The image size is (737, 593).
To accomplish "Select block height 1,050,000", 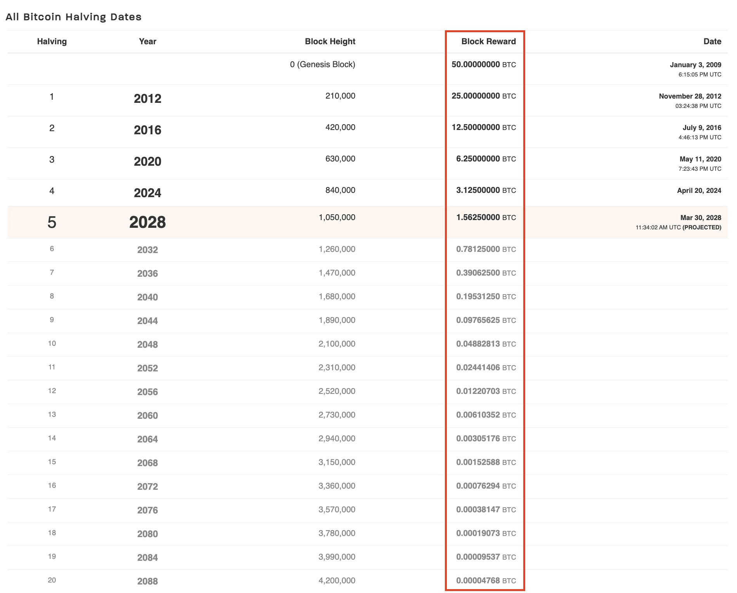I will pos(337,217).
